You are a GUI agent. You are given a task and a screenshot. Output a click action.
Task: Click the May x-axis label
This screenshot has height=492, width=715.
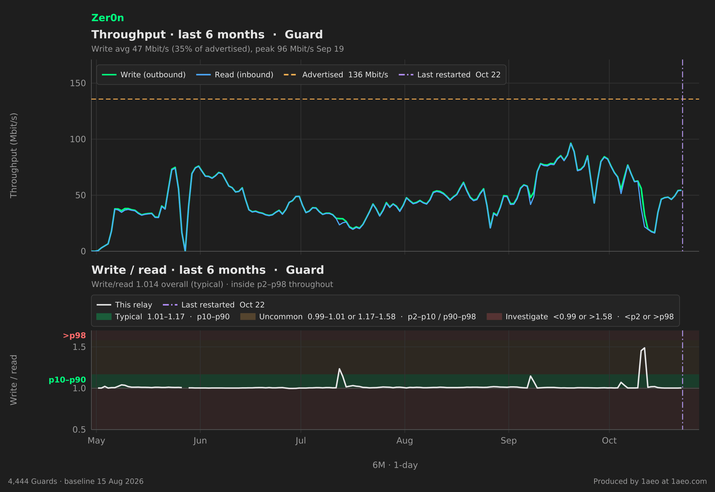(96, 441)
